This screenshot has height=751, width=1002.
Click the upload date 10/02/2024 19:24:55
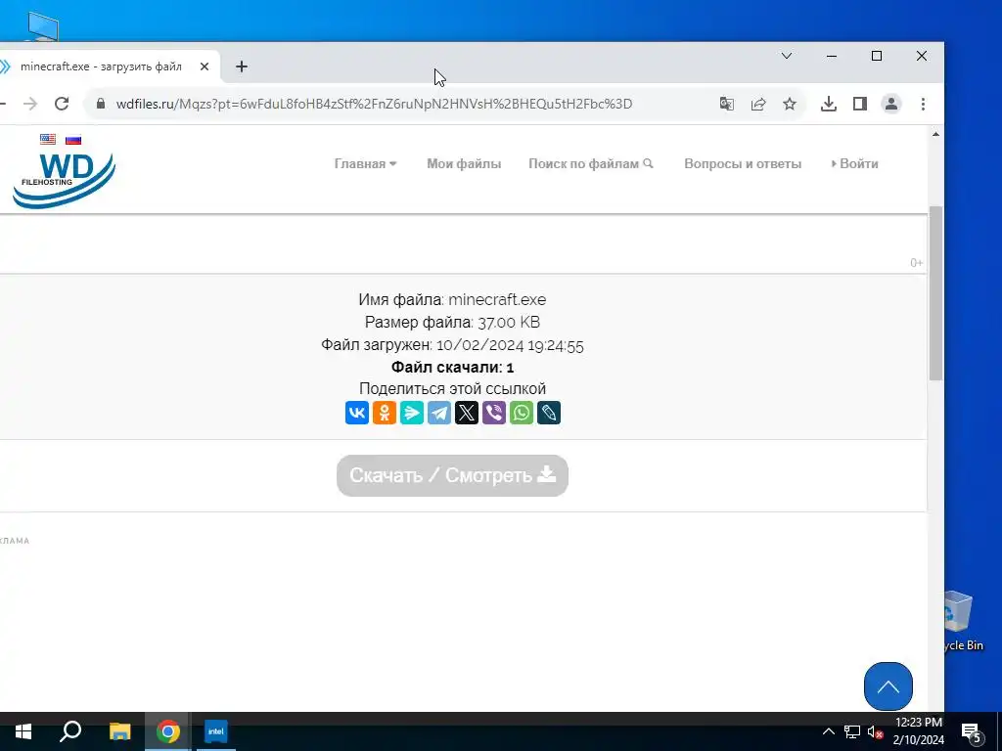510,345
